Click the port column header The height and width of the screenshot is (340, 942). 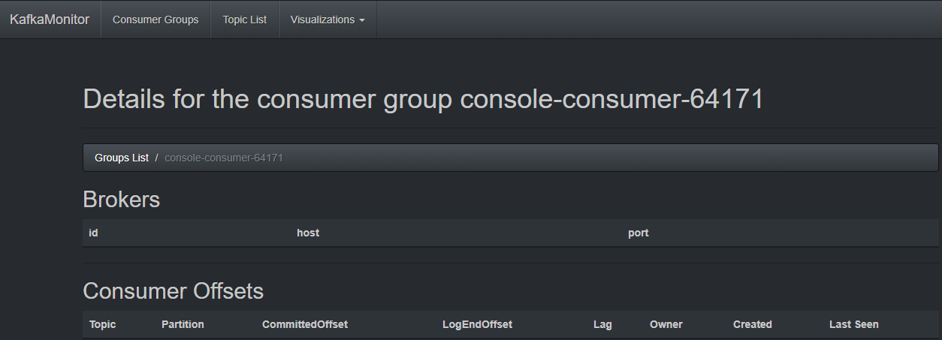(639, 233)
